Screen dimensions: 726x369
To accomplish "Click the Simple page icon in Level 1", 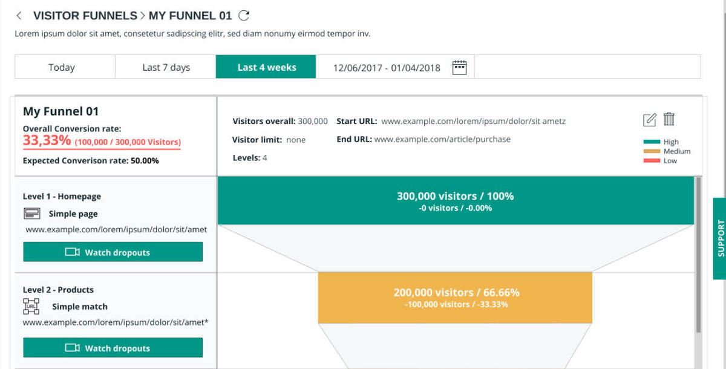I will [31, 214].
